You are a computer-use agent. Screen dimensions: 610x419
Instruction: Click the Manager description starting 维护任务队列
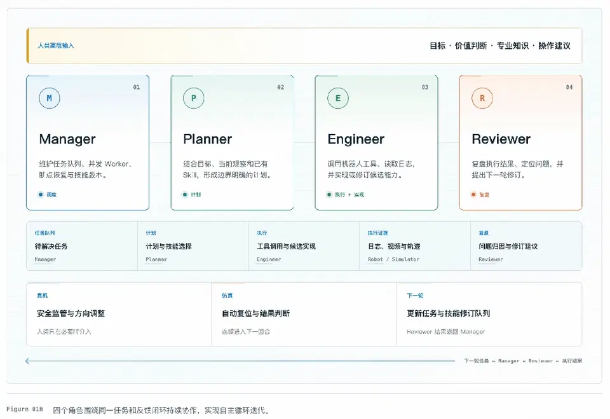(x=86, y=169)
